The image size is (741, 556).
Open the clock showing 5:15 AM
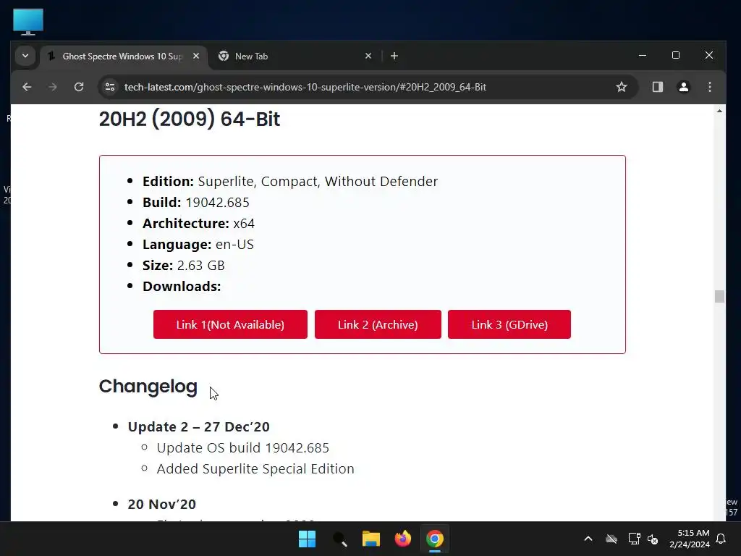pos(690,539)
